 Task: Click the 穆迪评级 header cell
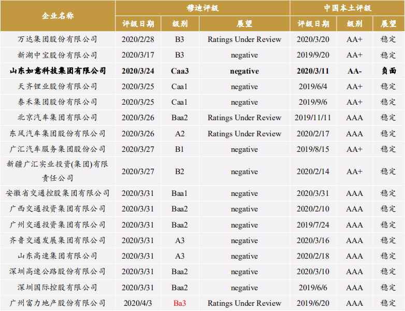(202, 8)
